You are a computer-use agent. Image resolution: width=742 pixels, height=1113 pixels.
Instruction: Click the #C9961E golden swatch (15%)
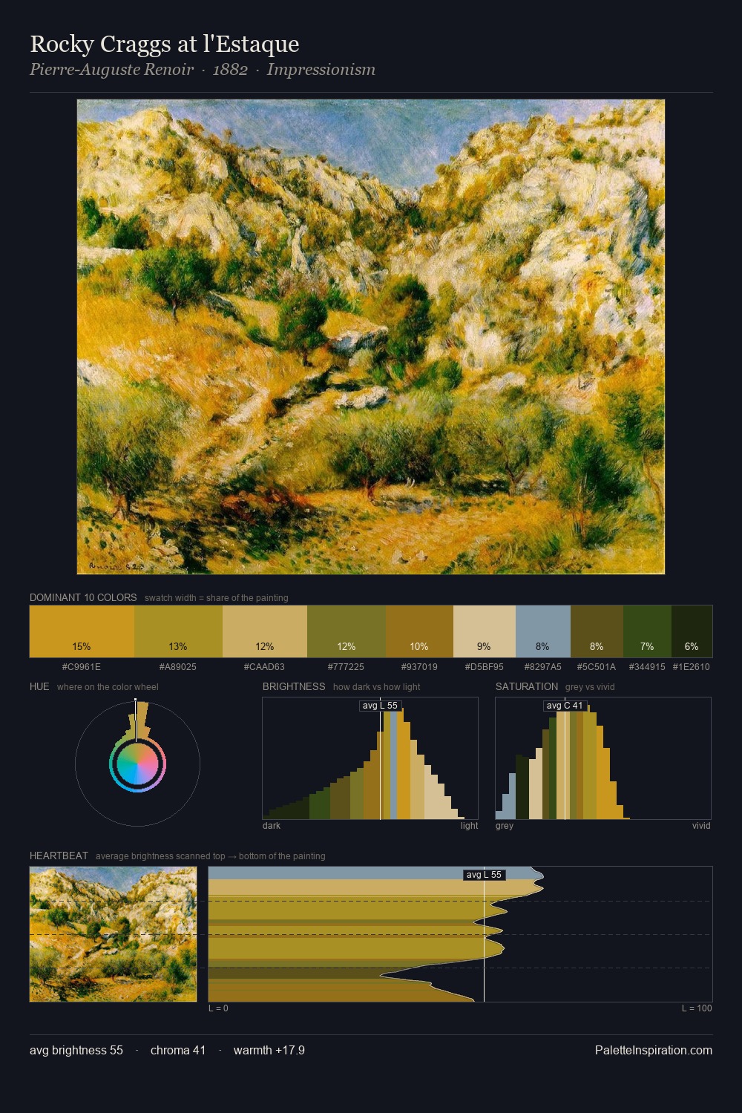point(82,631)
